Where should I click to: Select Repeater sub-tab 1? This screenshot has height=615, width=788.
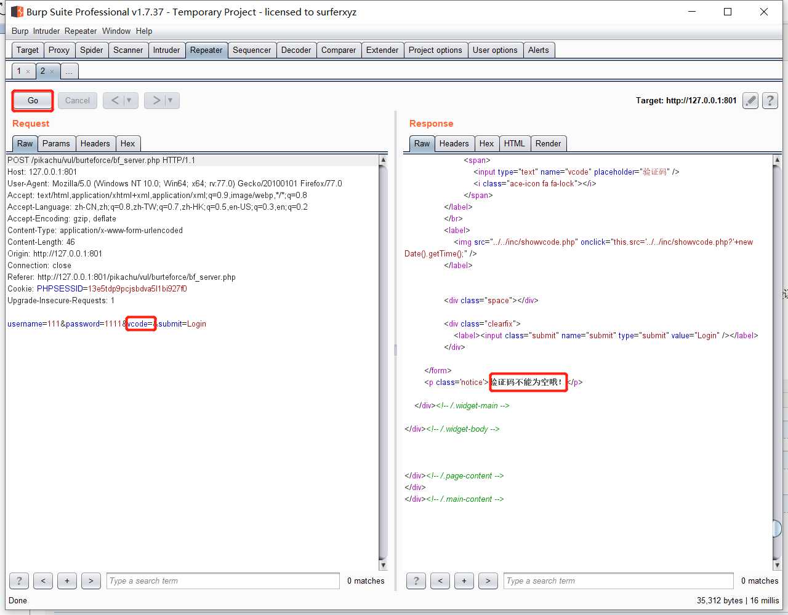(x=19, y=71)
